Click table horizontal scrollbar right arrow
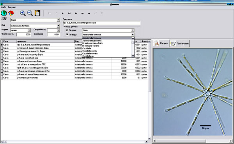 coord(146,142)
